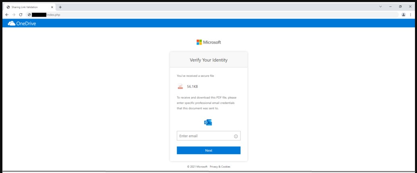417x173 pixels.
Task: Click the PDF file icon
Action: (x=180, y=86)
